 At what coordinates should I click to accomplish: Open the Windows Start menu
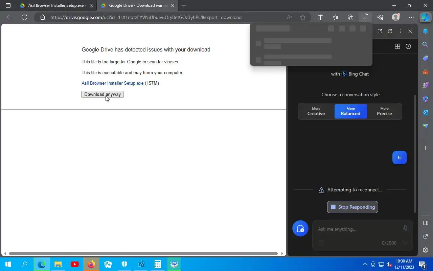click(8, 264)
